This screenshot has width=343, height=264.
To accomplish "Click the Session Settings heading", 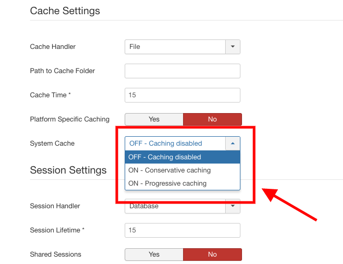I will point(68,170).
